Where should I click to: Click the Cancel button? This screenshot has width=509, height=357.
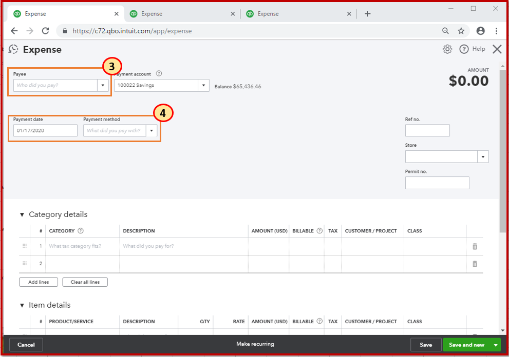coord(26,345)
